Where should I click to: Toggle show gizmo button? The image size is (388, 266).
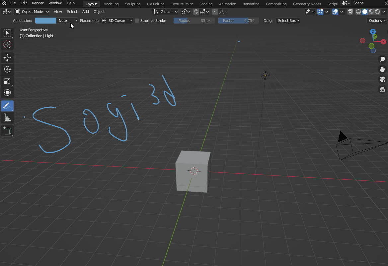coord(320,12)
